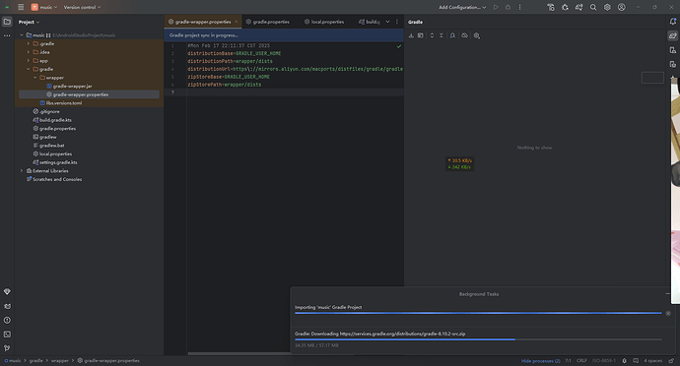Click Download Sources icon in Gradle toolbar
680x366 pixels.
411,35
